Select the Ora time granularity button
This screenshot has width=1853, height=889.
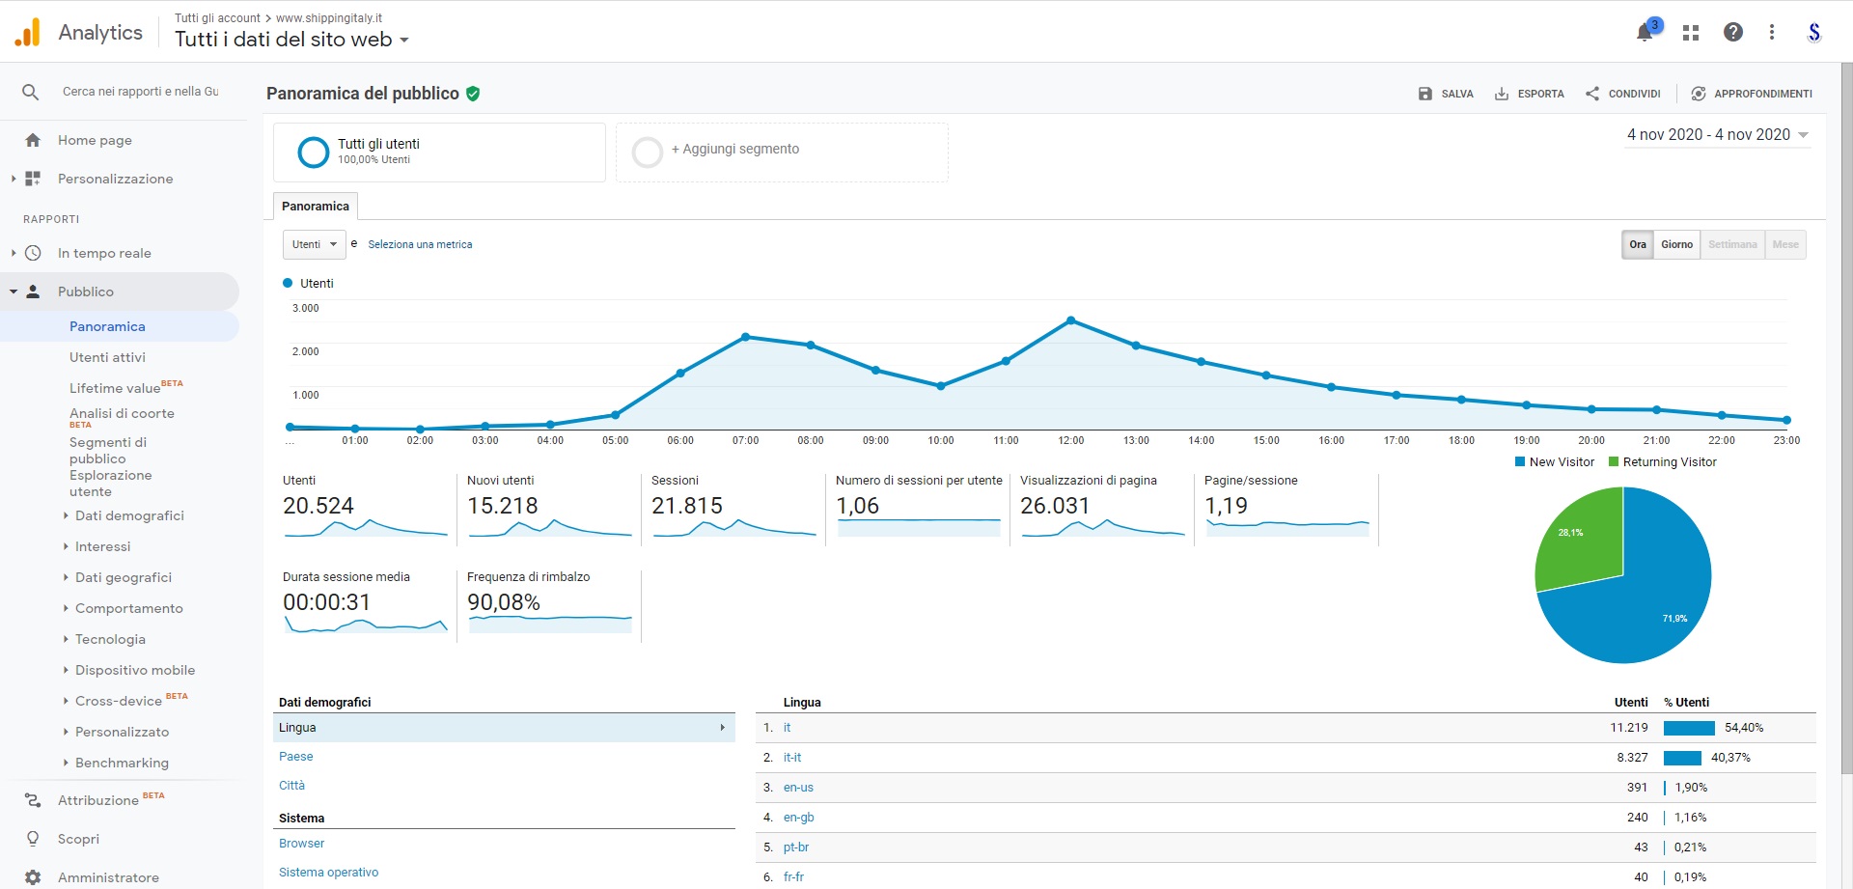pos(1638,245)
